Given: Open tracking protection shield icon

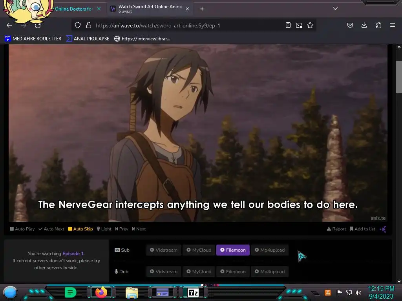Looking at the screenshot, I should (78, 25).
